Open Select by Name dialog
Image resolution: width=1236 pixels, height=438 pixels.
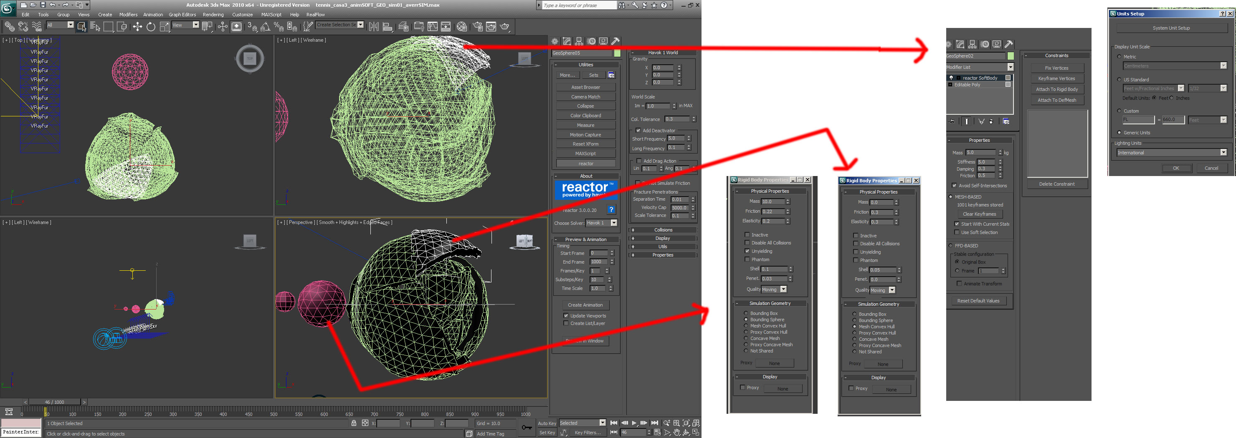click(x=95, y=26)
